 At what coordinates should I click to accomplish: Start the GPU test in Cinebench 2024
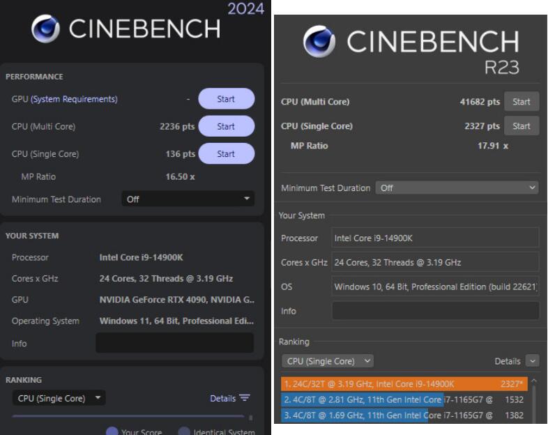coord(226,99)
